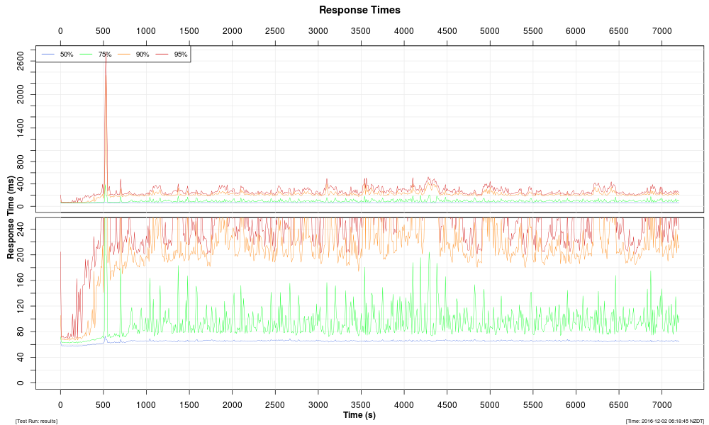Click the Response Times chart title

coord(359,10)
